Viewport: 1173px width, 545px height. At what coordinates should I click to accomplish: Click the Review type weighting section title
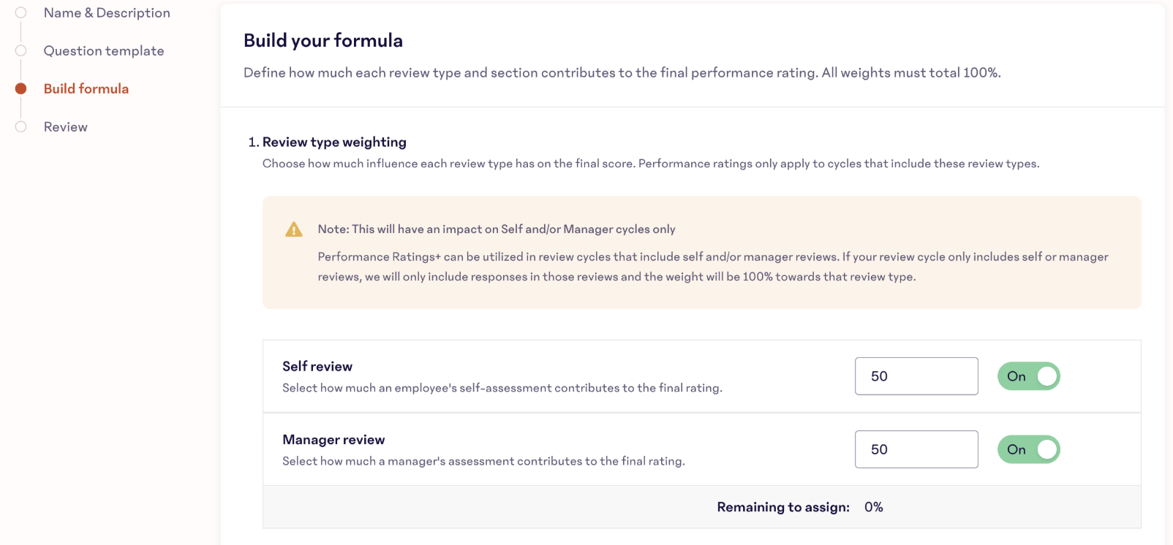tap(334, 142)
